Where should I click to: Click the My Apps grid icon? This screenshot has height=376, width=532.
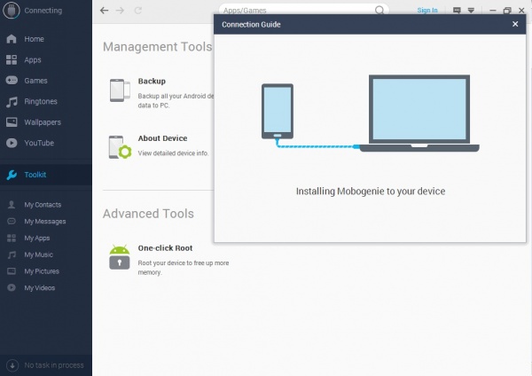[12, 238]
